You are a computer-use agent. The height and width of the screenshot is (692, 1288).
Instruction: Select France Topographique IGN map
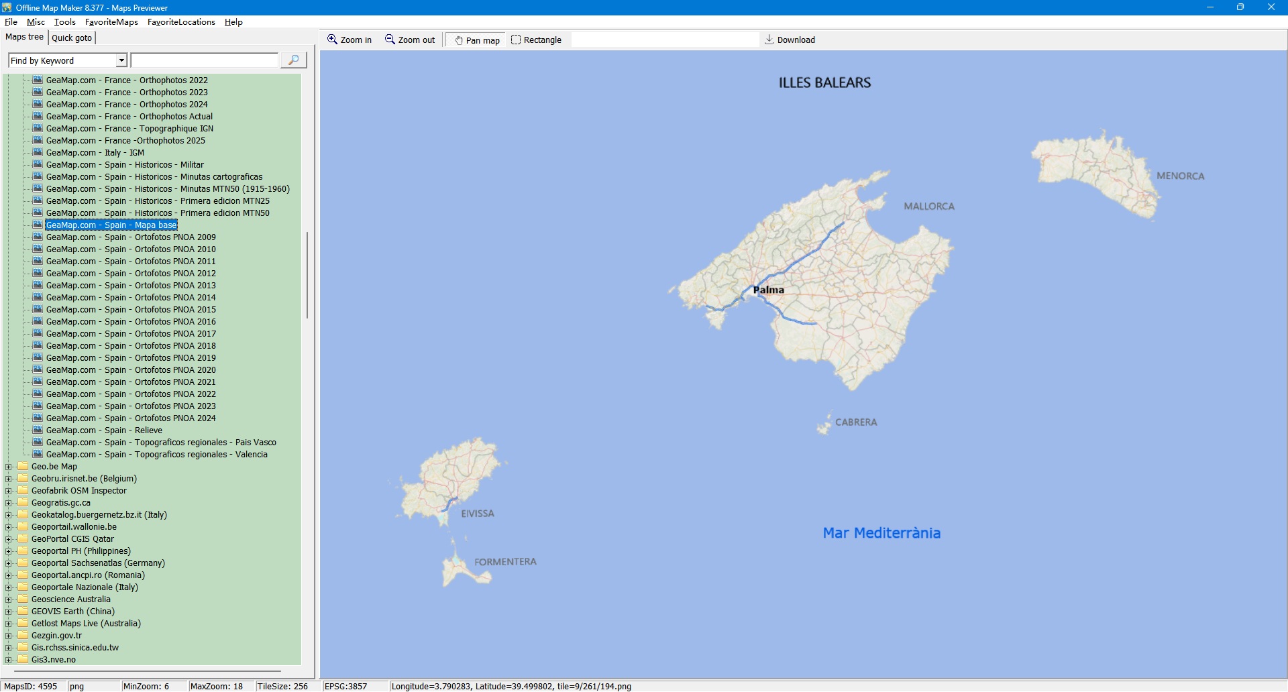pos(129,129)
